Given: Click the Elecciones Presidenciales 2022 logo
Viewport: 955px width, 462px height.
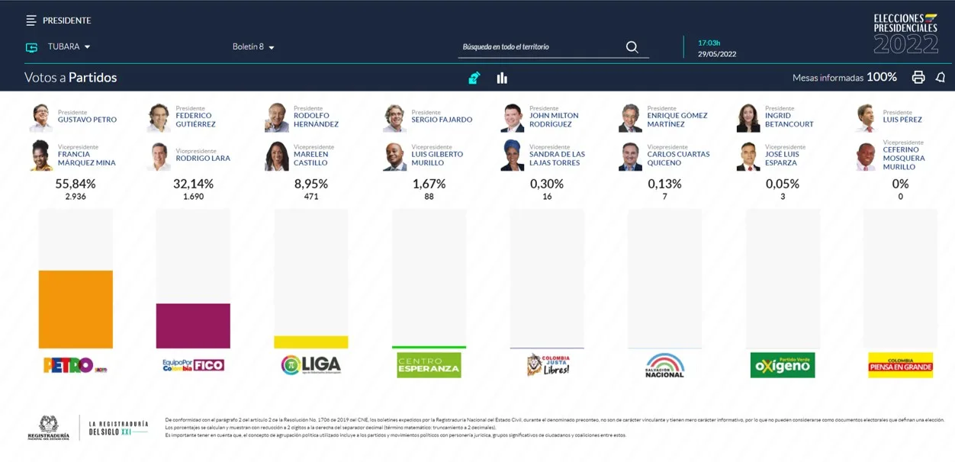Looking at the screenshot, I should 905,34.
